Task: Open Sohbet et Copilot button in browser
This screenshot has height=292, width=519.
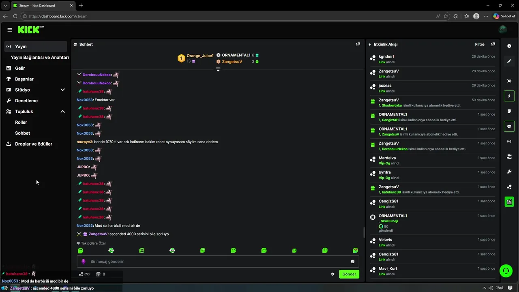Action: [504, 16]
